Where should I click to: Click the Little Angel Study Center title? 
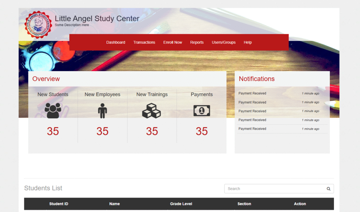click(x=97, y=19)
